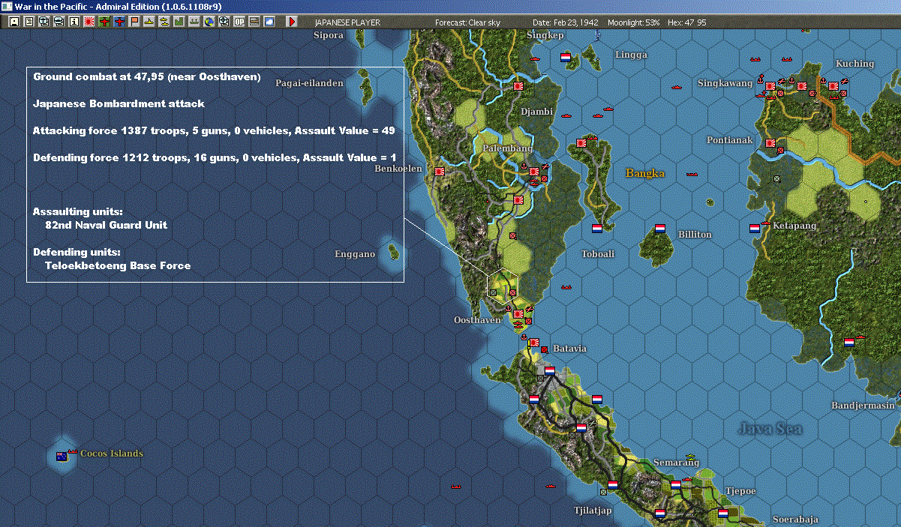Image resolution: width=901 pixels, height=527 pixels.
Task: Select the Japanese flag base above Djambi
Action: tap(518, 86)
